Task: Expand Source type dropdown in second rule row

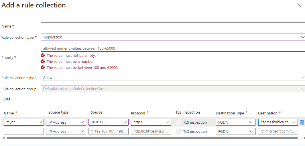Action: 66,131
